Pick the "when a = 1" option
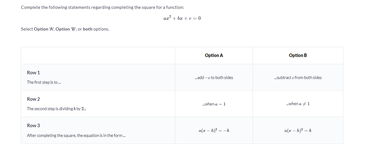Screen dimensions: 368x147 tap(214, 104)
